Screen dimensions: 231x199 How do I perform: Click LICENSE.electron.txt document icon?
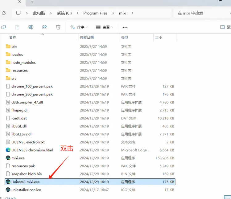pos(8,142)
